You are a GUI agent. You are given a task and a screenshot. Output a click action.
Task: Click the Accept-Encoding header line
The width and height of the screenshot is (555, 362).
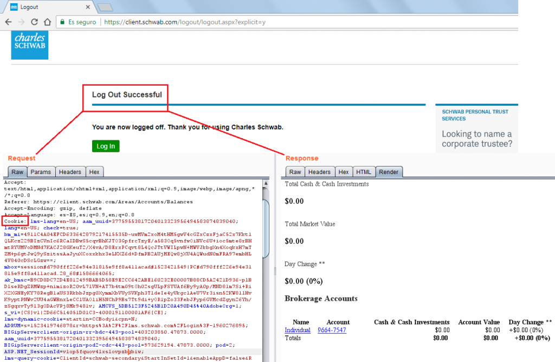(53, 209)
